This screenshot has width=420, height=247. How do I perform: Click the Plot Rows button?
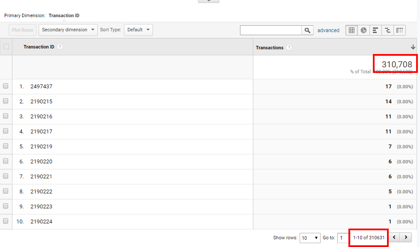click(x=22, y=30)
